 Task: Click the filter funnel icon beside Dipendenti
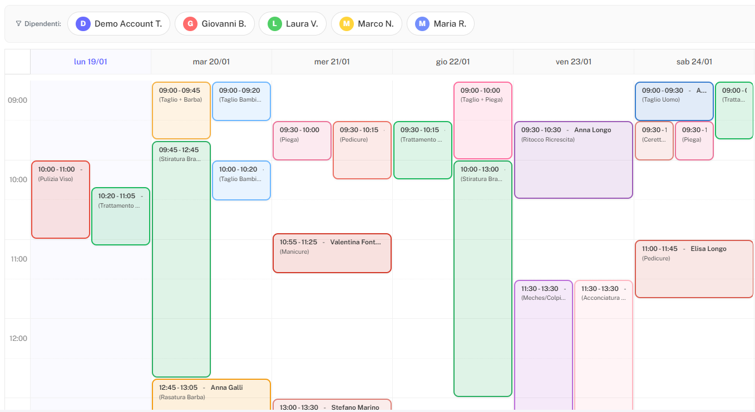click(18, 23)
